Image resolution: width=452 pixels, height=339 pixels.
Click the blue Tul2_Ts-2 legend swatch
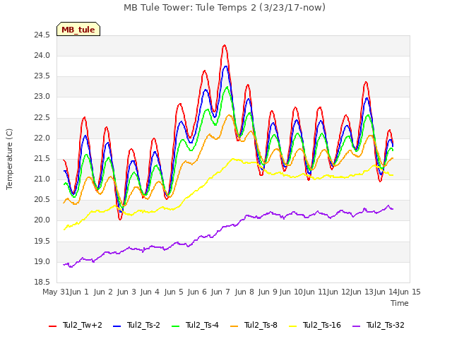[117, 326]
